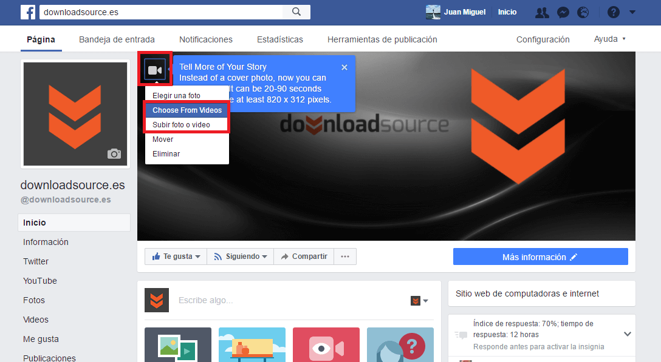This screenshot has height=362, width=661.
Task: Click the Te gusta button
Action: click(176, 256)
